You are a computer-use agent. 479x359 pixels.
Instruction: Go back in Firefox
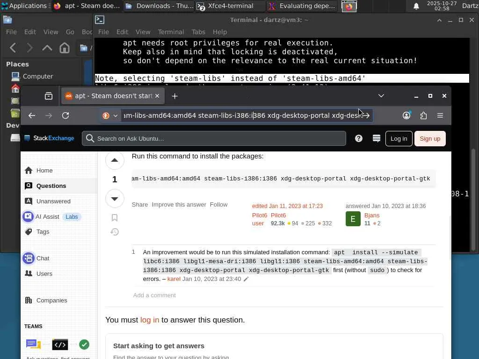(32, 115)
